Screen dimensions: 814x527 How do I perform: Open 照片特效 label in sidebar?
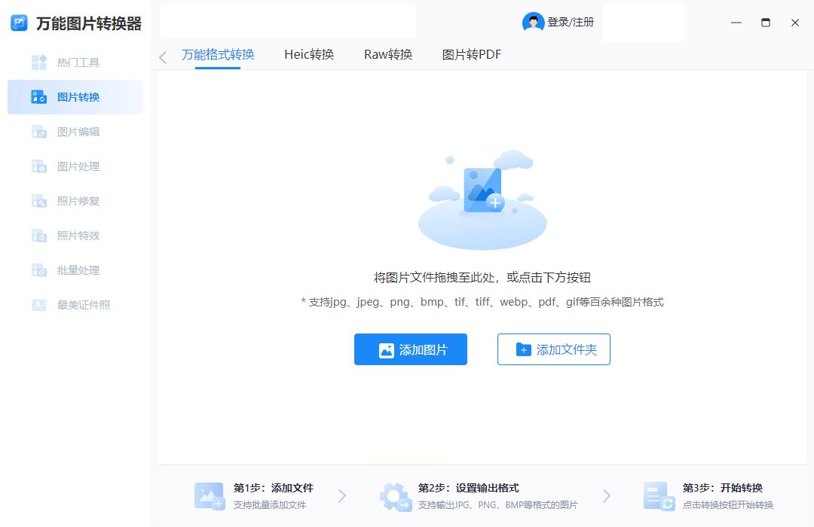78,236
